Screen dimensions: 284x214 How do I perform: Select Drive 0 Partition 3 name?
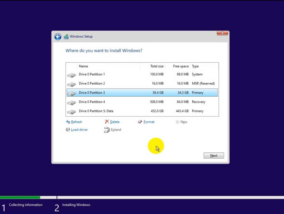click(92, 93)
